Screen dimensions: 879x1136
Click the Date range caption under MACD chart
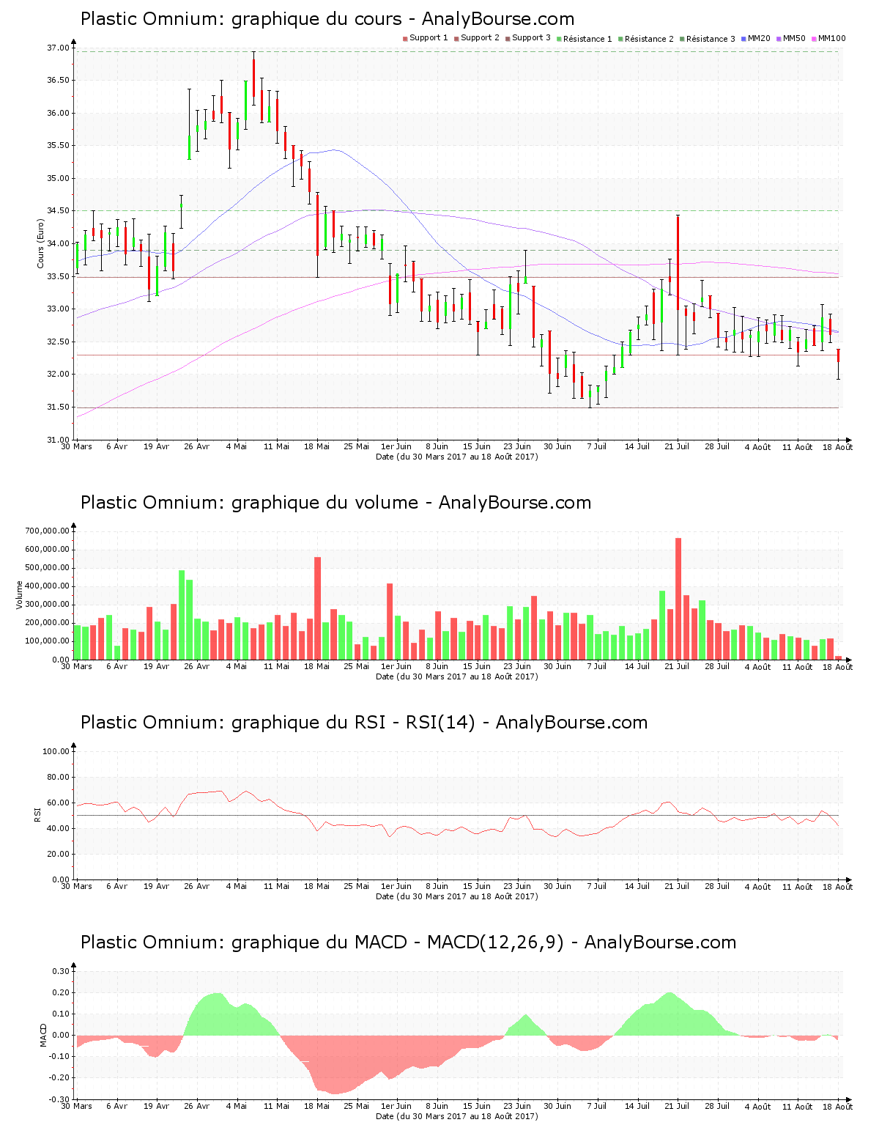click(456, 1116)
